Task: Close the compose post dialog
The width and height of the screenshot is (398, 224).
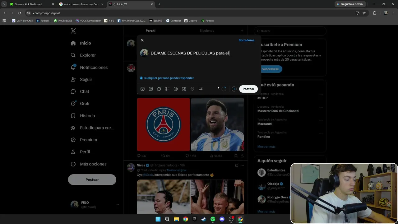Action: click(x=142, y=40)
